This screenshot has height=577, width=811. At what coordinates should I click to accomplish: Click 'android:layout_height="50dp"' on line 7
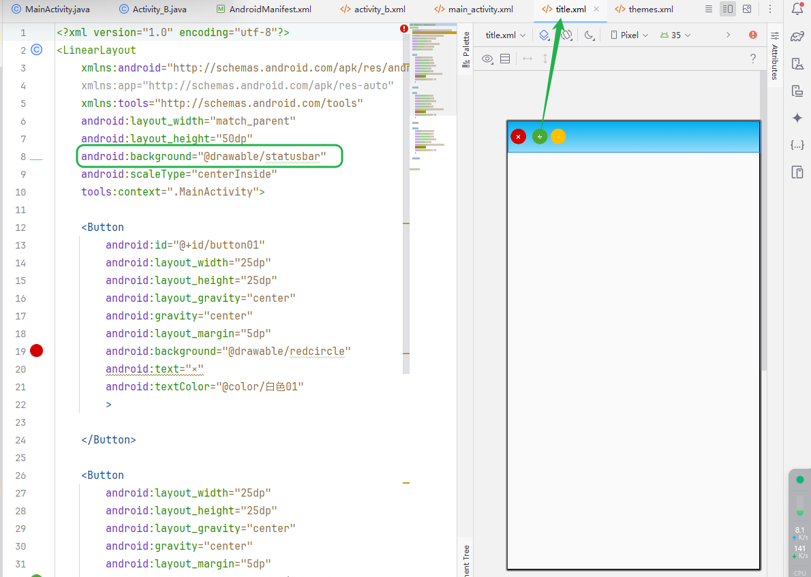pos(166,138)
